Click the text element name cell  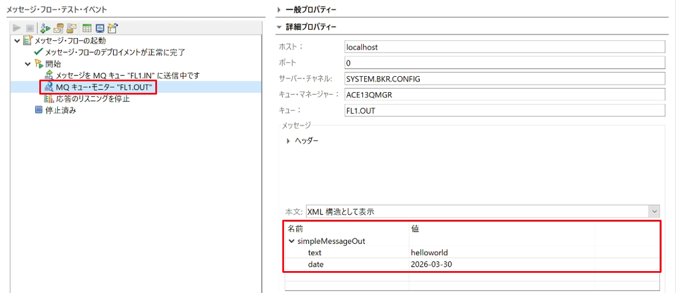tap(315, 252)
